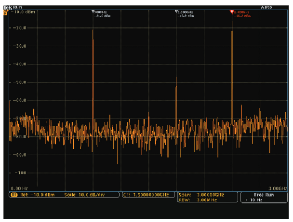
Task: Click the Run acquisition status indicator
Action: [17, 7]
